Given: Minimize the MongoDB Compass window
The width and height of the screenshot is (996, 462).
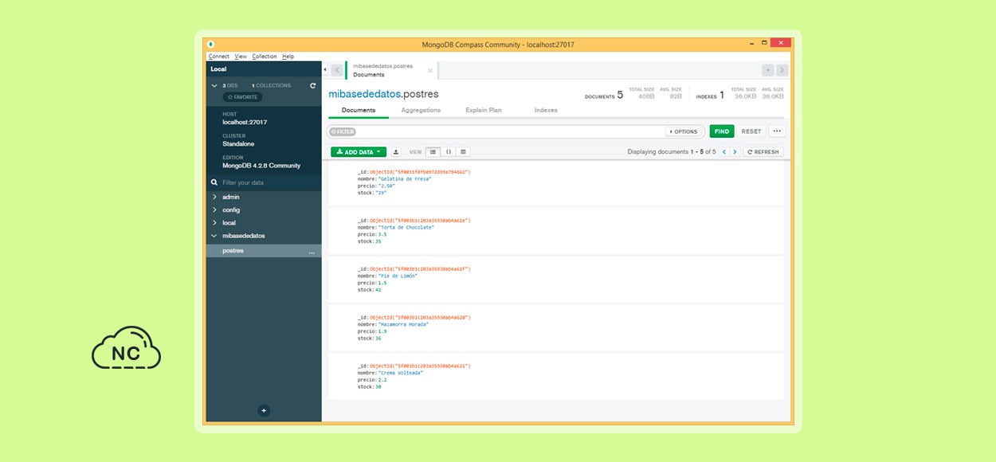Looking at the screenshot, I should [x=751, y=43].
